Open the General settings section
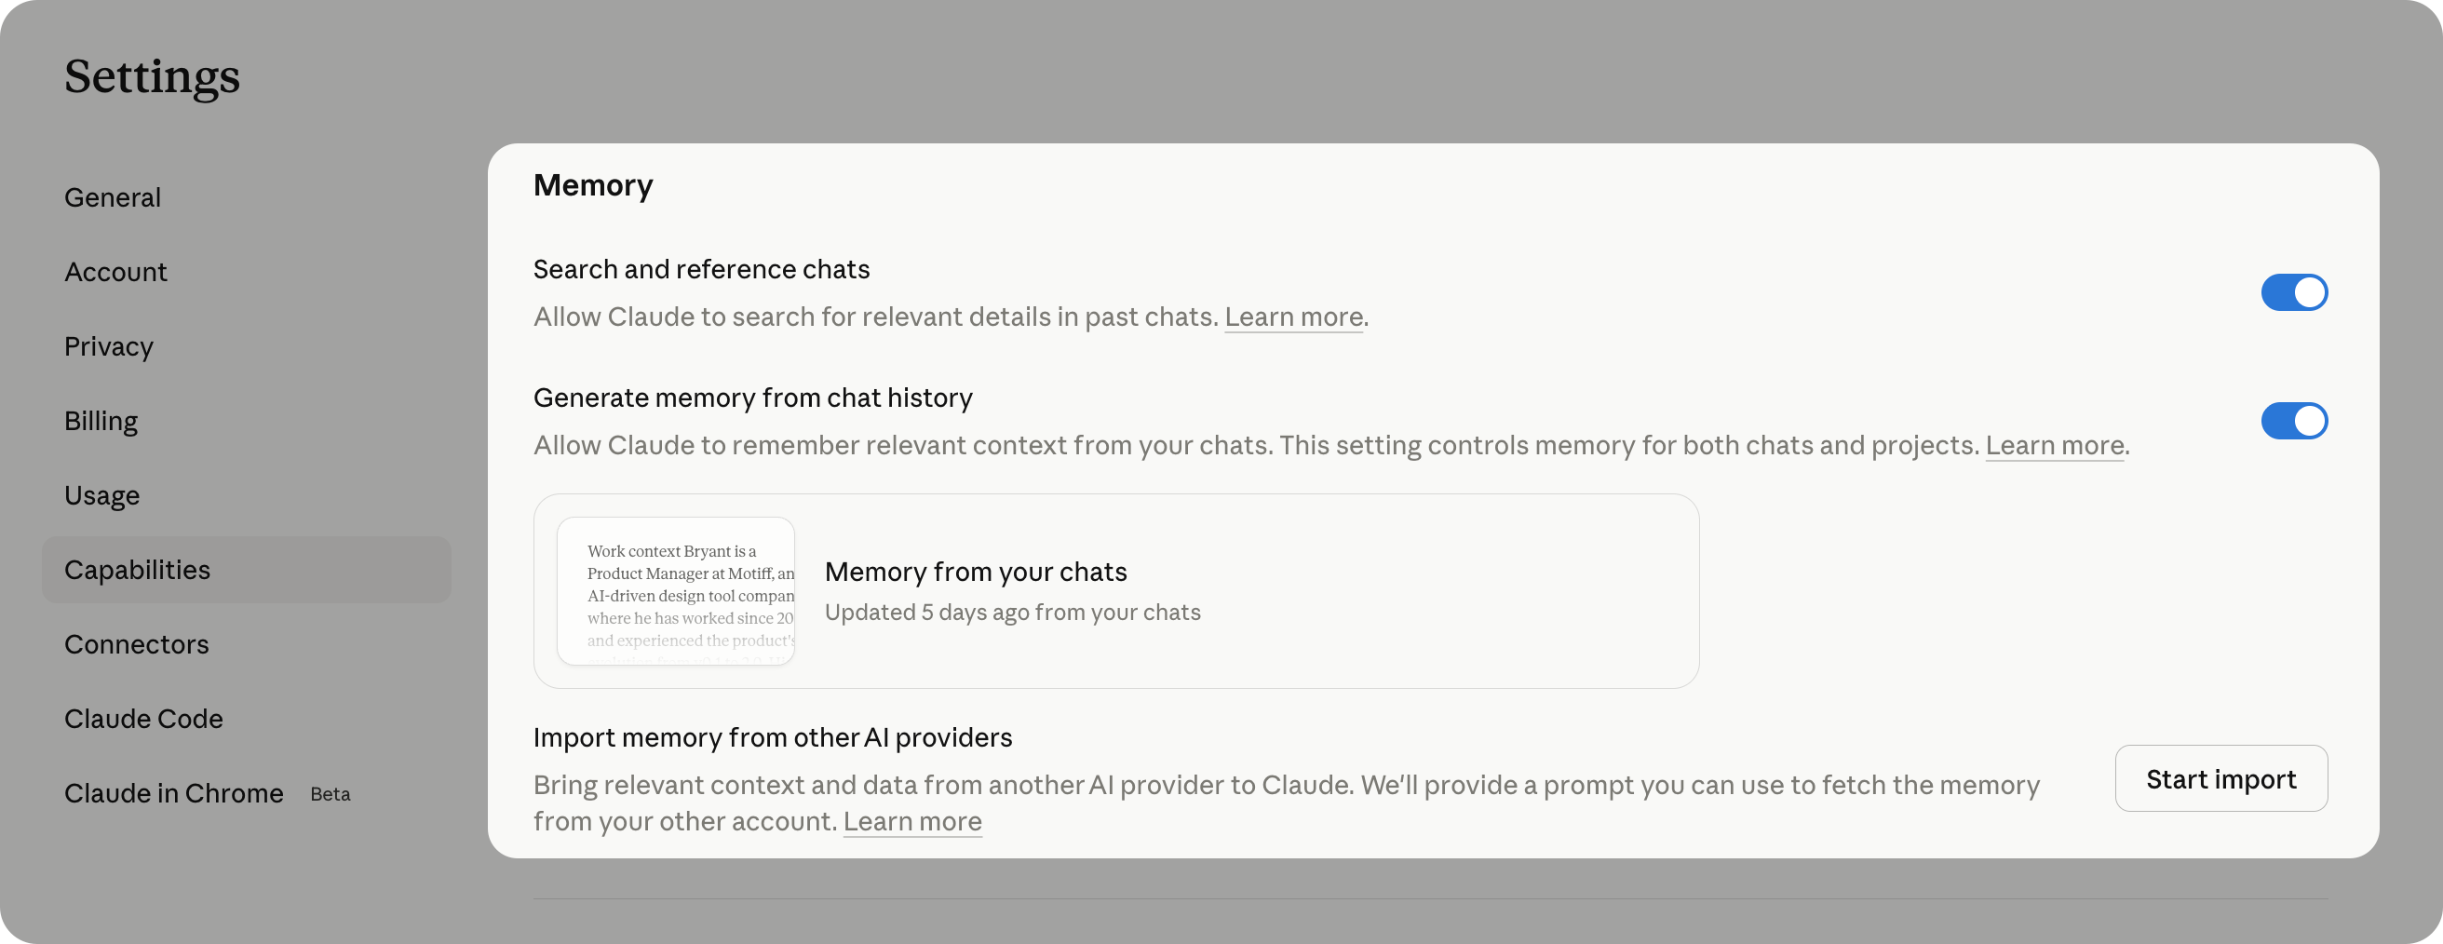2443x944 pixels. click(x=112, y=197)
